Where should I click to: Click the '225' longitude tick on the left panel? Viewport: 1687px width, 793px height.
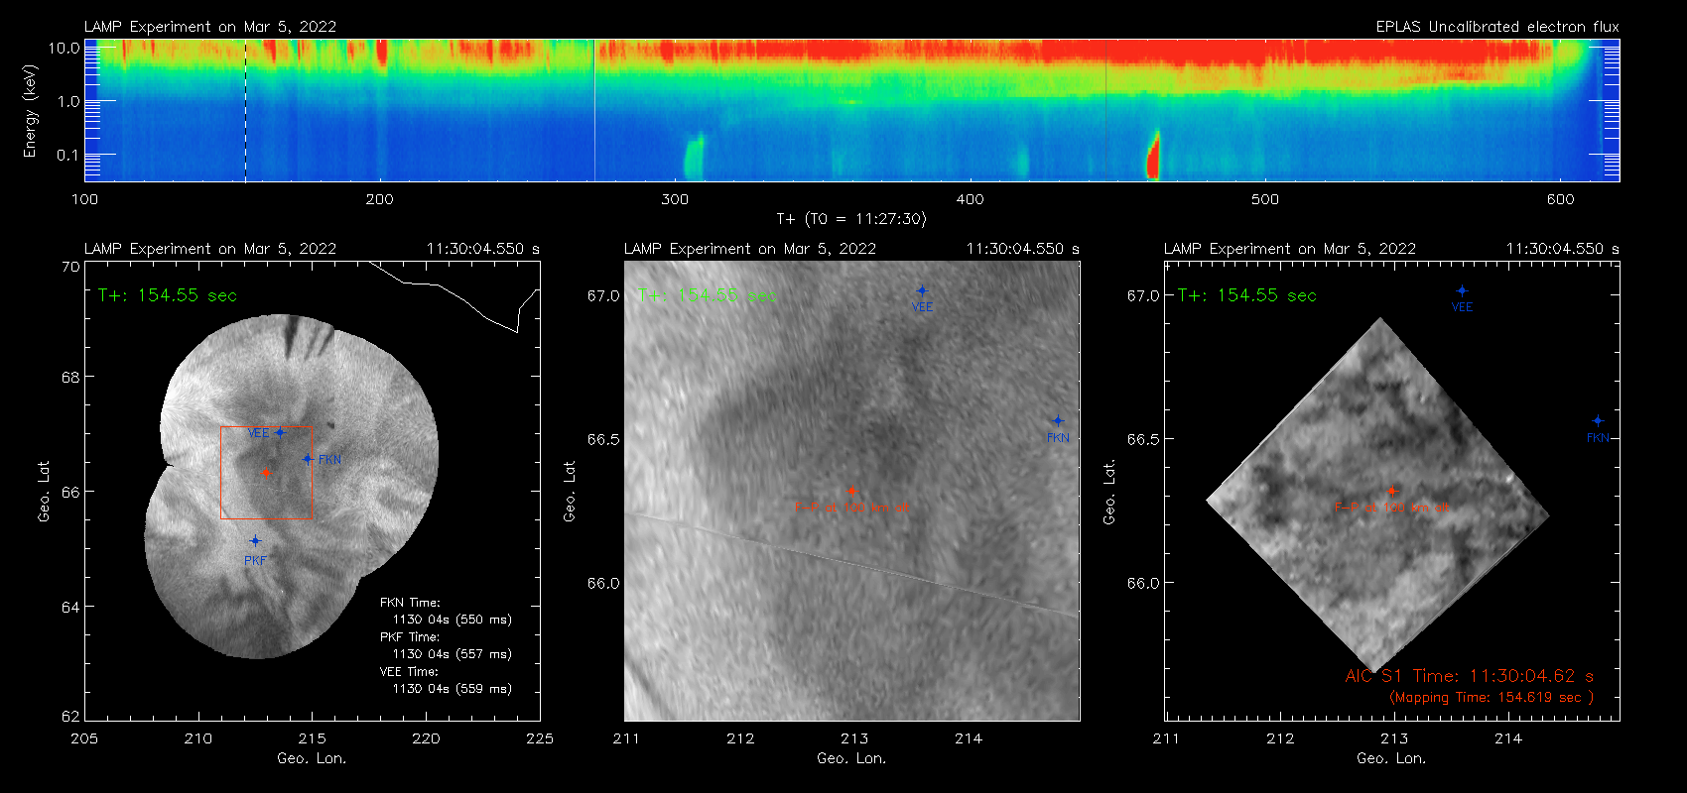(540, 738)
